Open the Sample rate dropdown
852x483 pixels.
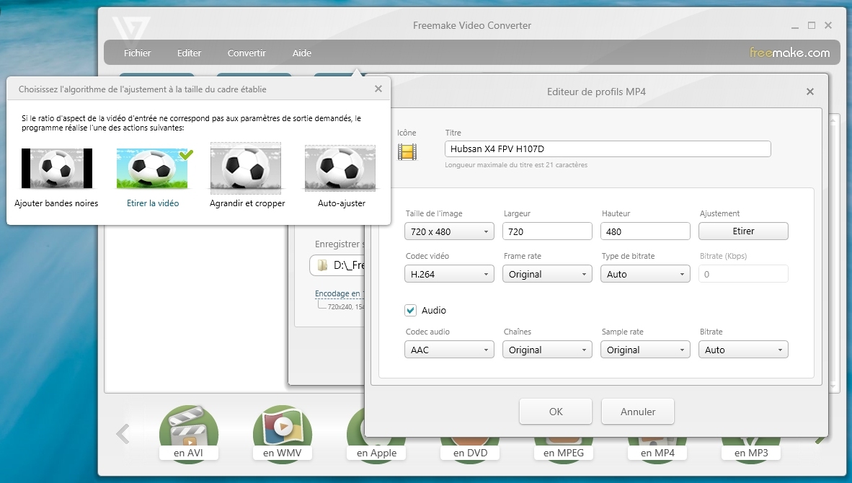pyautogui.click(x=645, y=350)
